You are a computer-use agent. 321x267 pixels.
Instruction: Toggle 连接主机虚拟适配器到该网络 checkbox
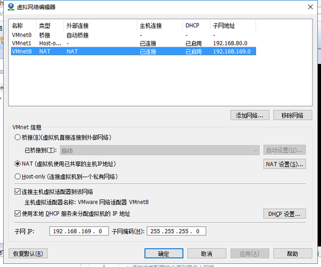click(x=17, y=191)
